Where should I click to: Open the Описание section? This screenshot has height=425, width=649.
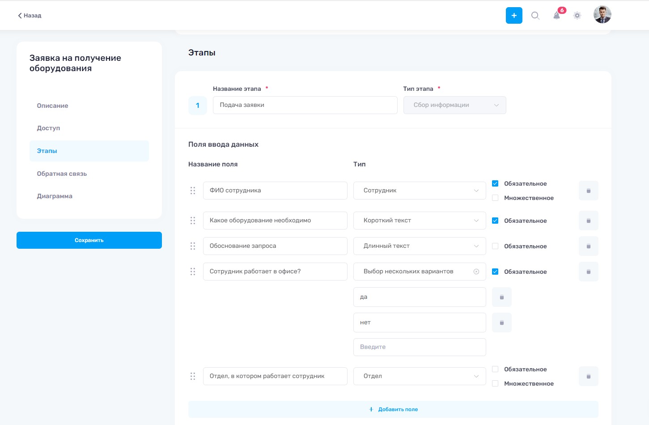52,106
